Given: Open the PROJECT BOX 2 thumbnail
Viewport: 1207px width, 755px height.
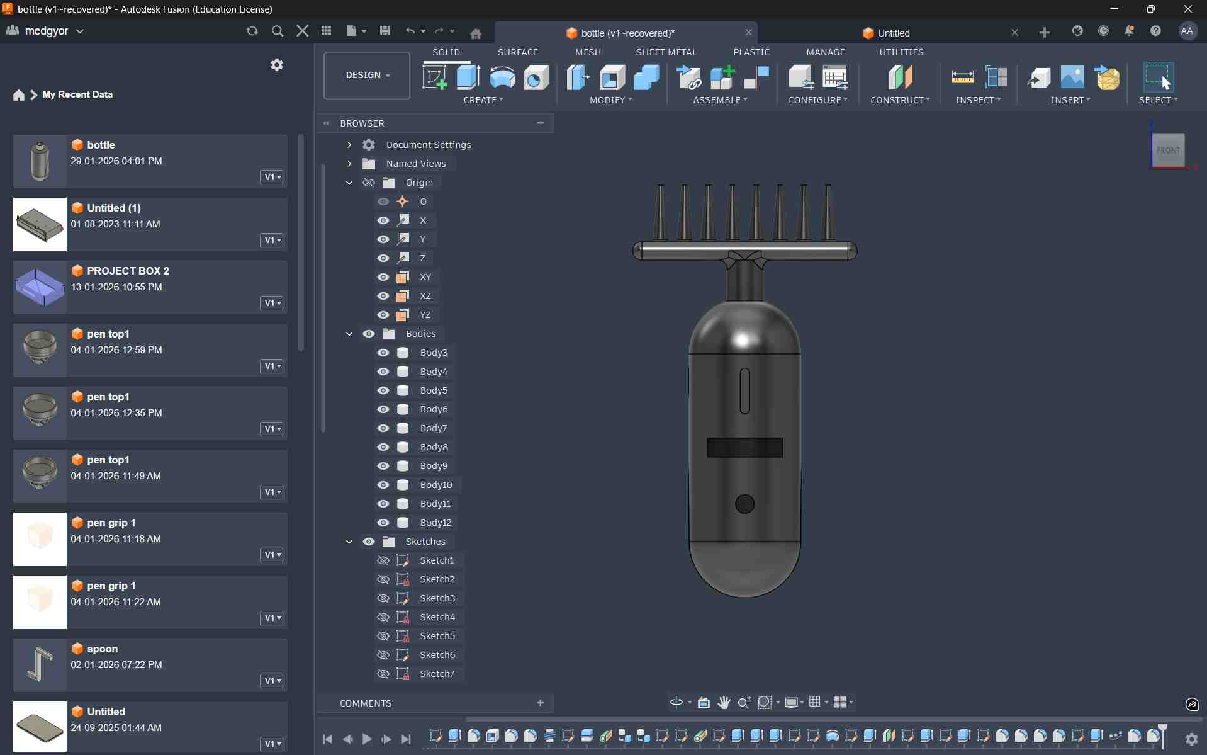Looking at the screenshot, I should click(40, 287).
